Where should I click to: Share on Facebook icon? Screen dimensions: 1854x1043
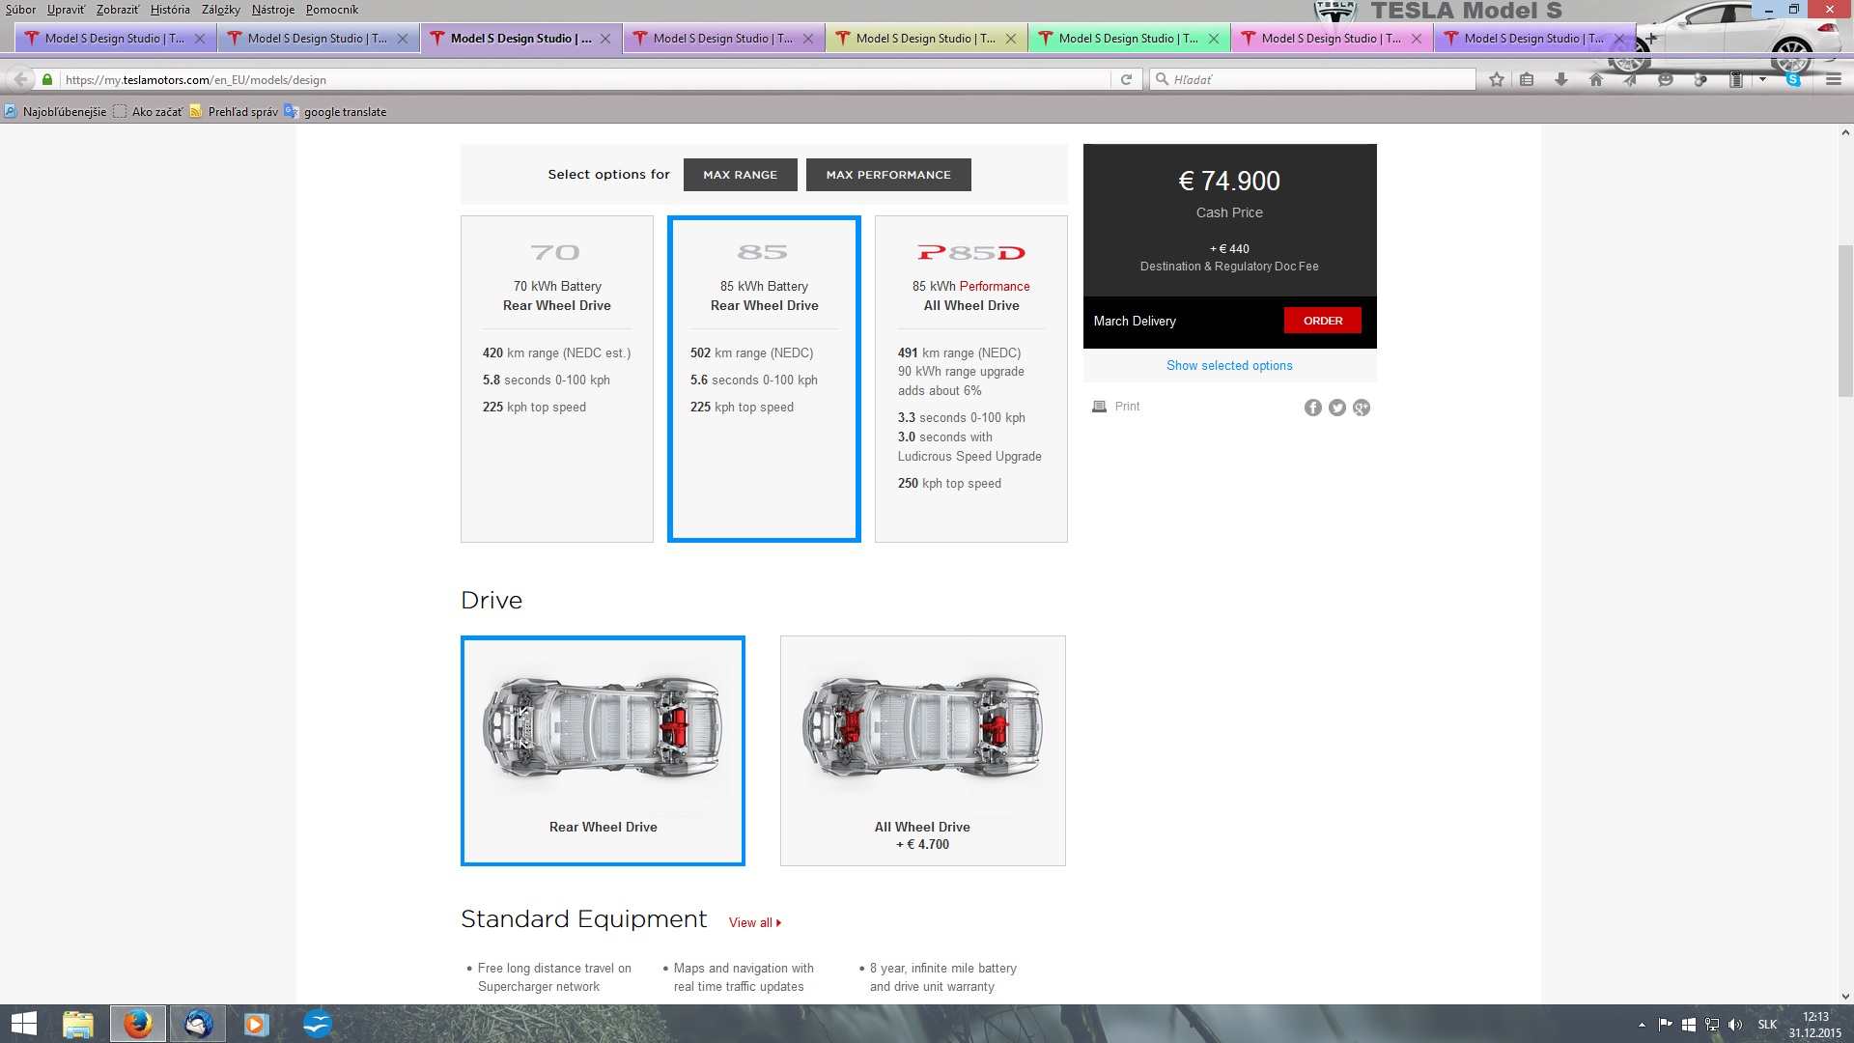click(x=1312, y=408)
